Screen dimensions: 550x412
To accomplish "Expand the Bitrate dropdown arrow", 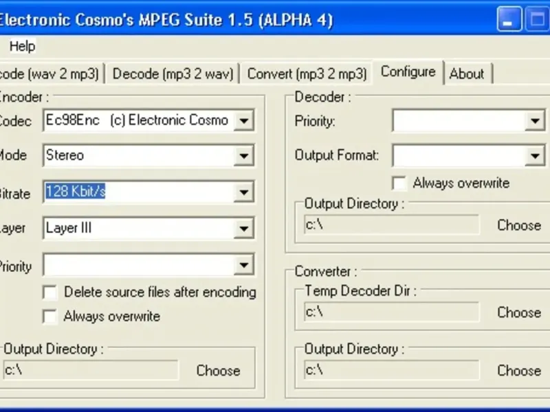I will pos(243,192).
